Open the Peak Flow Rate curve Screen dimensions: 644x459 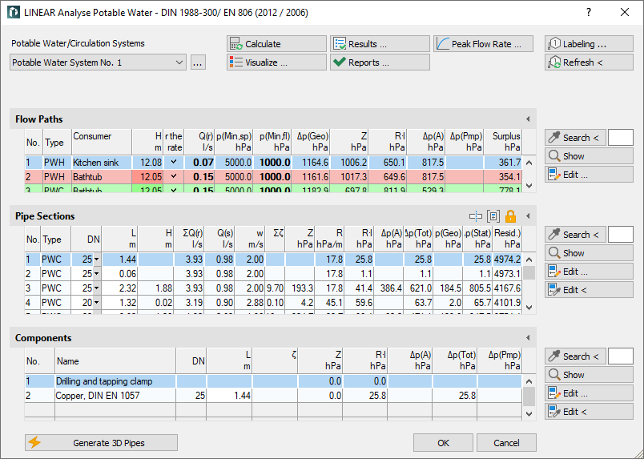(484, 44)
